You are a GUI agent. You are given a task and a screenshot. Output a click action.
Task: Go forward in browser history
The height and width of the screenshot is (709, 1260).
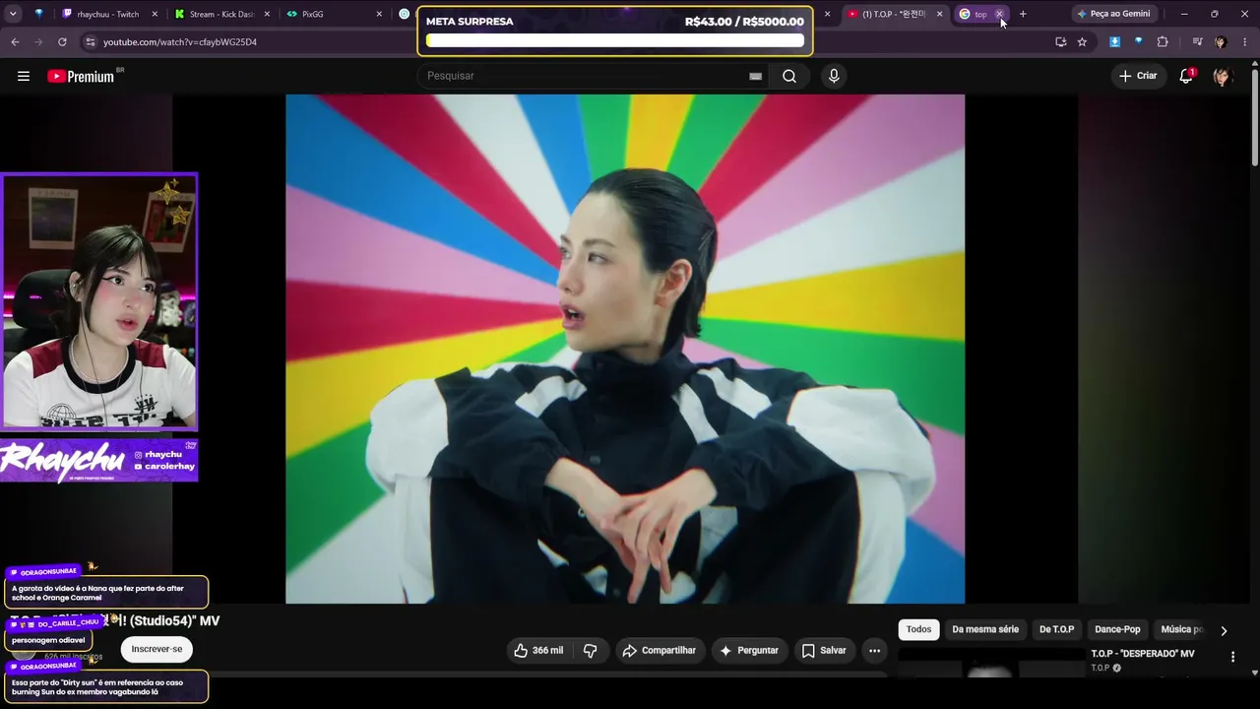(38, 42)
